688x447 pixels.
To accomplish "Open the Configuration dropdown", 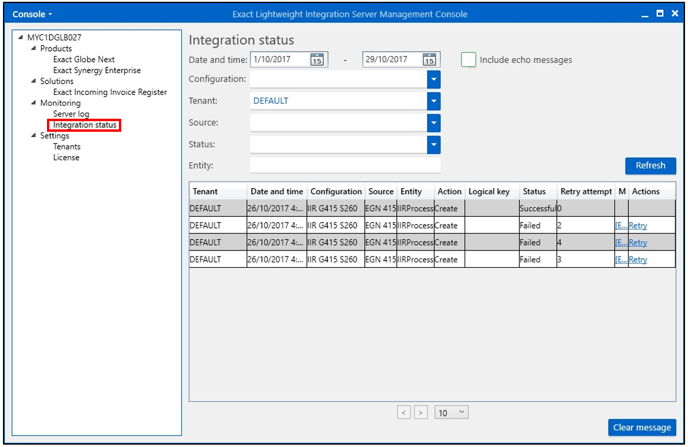I will (x=434, y=80).
